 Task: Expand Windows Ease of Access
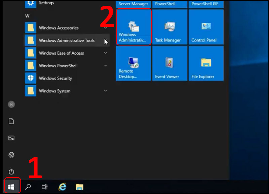click(x=106, y=53)
